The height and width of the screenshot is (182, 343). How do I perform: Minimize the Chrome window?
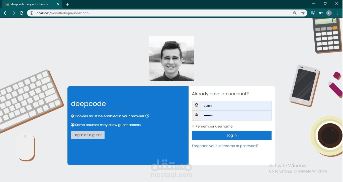click(x=314, y=3)
